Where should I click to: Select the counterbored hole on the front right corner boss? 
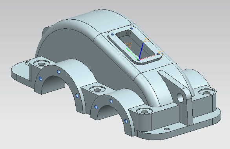(144, 111)
